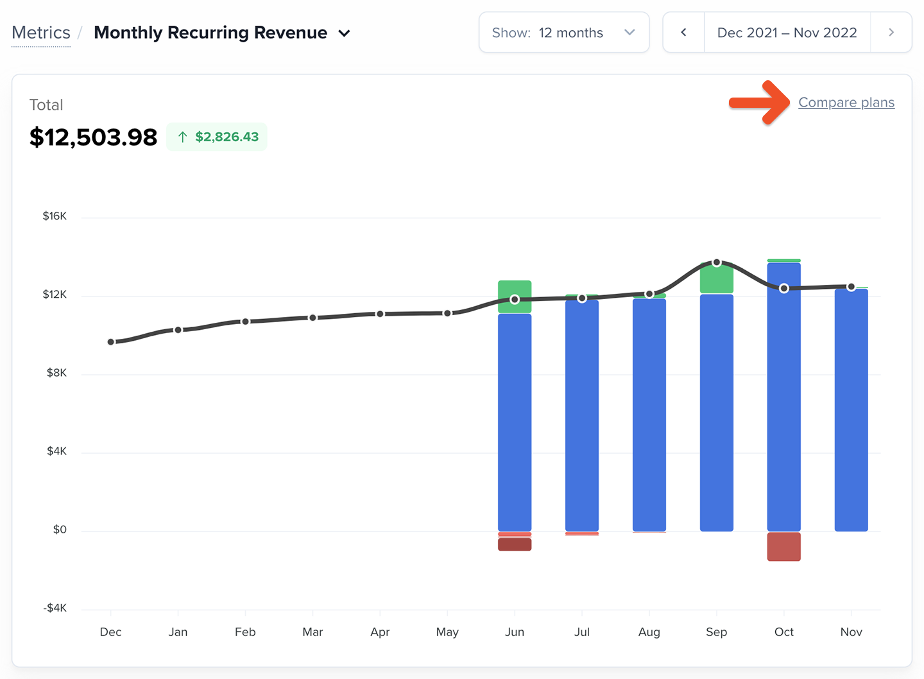Select the September peak data point
This screenshot has width=924, height=679.
pyautogui.click(x=717, y=262)
